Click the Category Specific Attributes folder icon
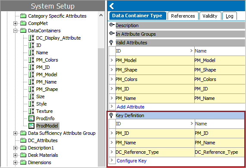Image resolution: width=246 pixels, height=168 pixels. (x=23, y=16)
